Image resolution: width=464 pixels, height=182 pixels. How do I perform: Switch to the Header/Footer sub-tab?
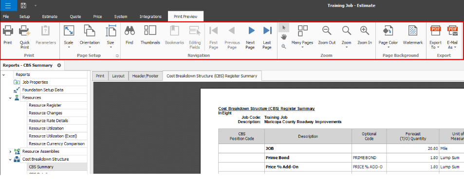[145, 76]
